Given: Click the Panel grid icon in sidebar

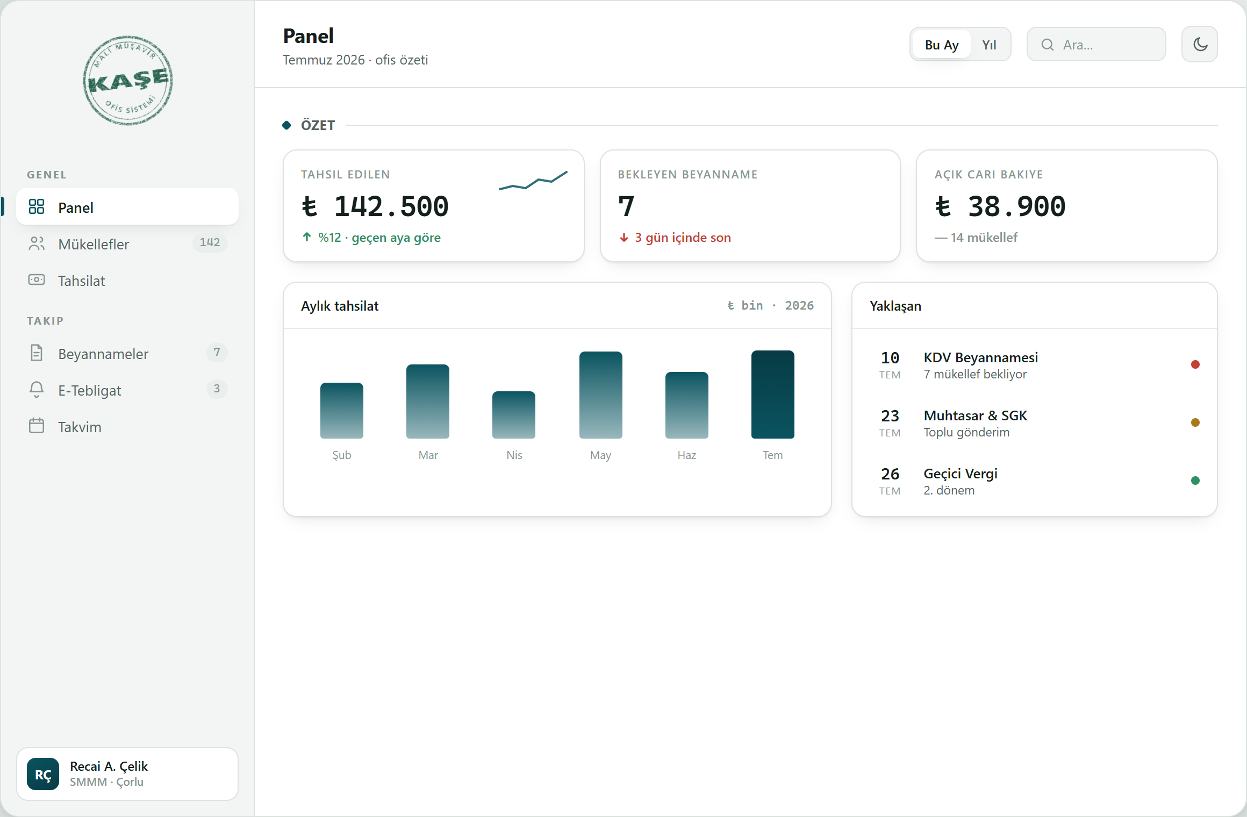Looking at the screenshot, I should [37, 207].
